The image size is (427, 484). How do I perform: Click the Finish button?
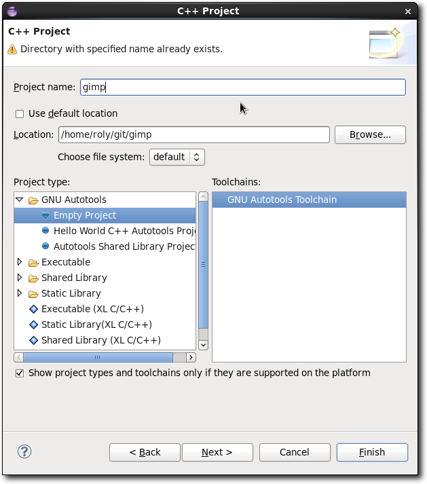(x=371, y=452)
